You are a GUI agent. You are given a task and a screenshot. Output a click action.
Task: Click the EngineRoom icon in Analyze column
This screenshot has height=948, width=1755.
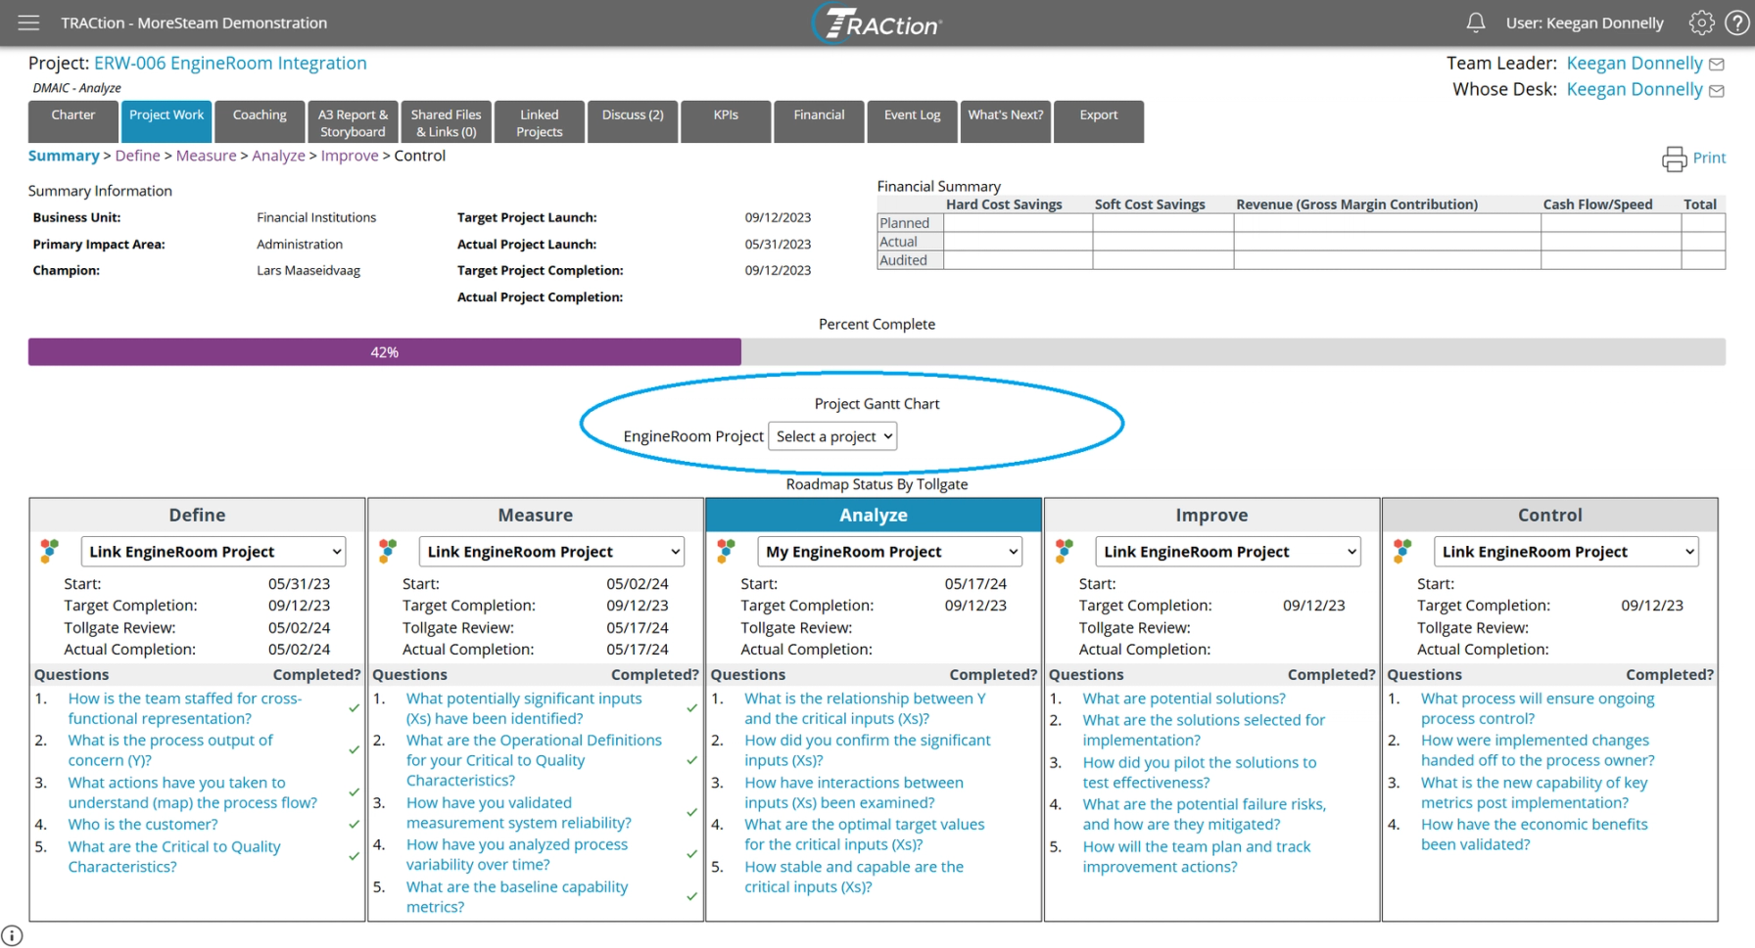click(x=726, y=551)
